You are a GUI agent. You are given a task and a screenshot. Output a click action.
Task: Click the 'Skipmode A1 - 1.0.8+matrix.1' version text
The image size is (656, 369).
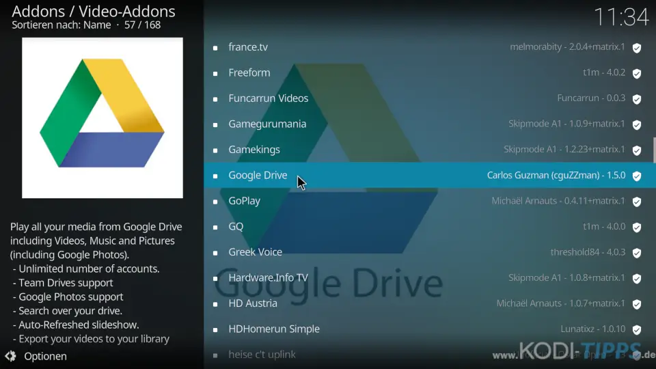[x=566, y=278]
